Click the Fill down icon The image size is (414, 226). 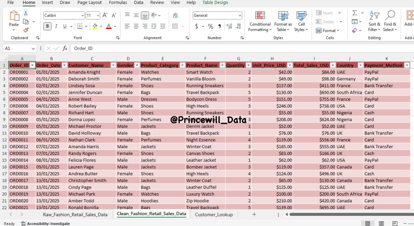point(355,22)
